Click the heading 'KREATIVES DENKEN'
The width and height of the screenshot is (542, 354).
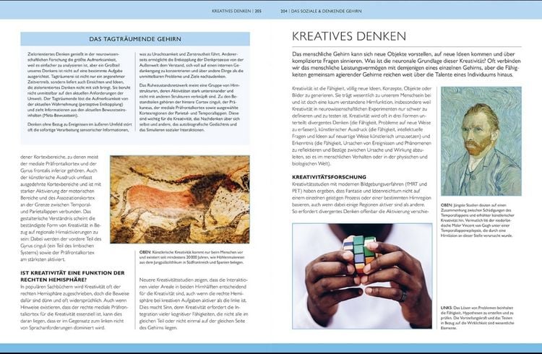point(349,36)
